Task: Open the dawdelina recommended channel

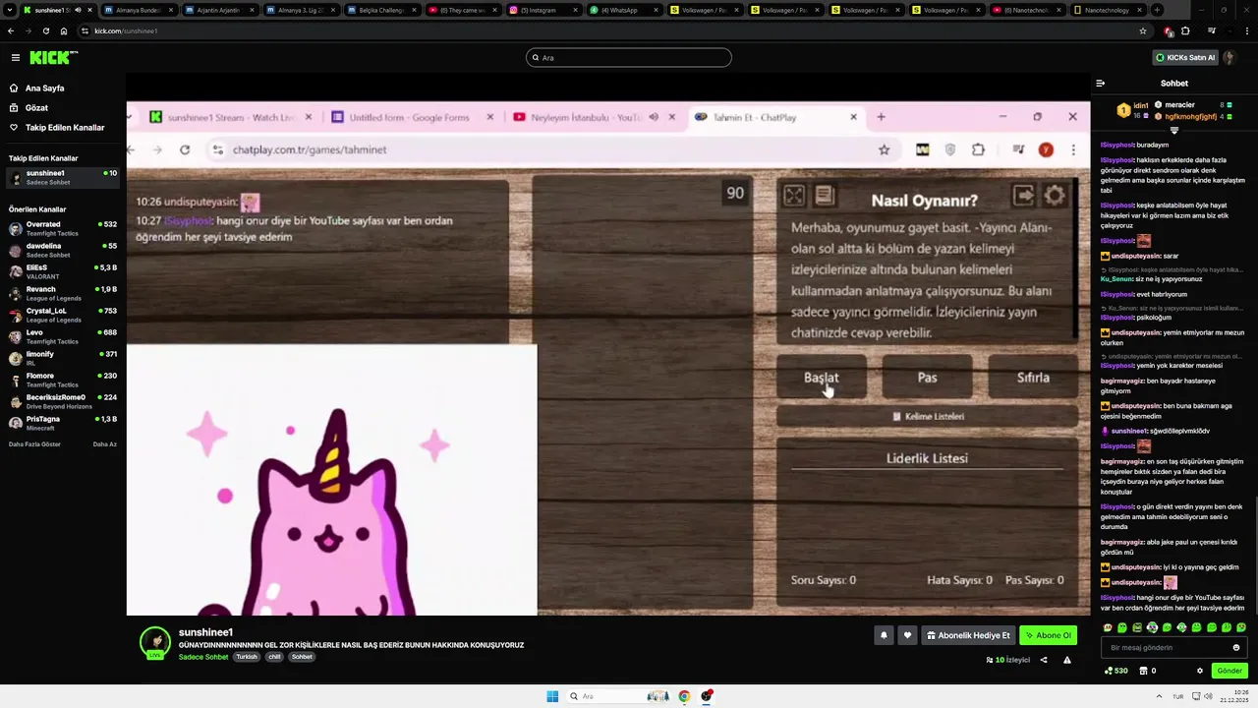Action: [x=63, y=250]
